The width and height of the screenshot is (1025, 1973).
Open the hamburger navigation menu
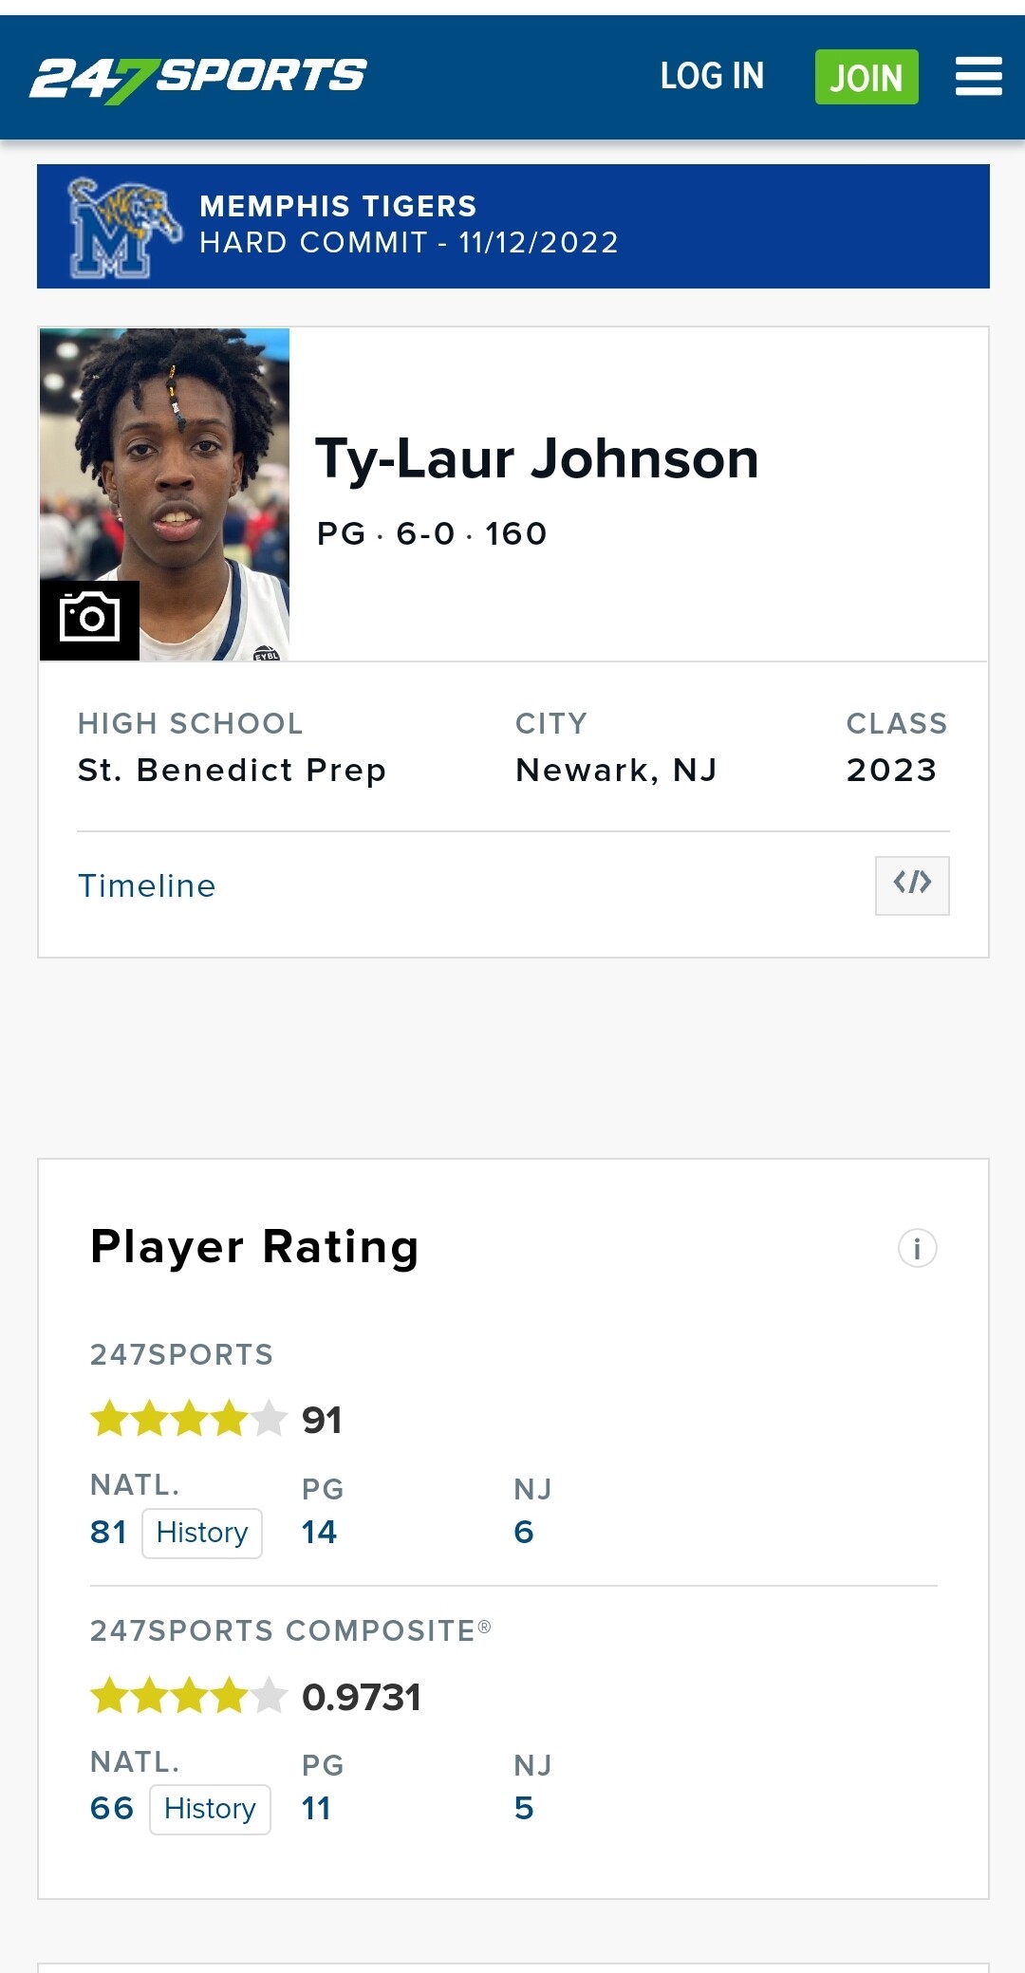pyautogui.click(x=978, y=77)
